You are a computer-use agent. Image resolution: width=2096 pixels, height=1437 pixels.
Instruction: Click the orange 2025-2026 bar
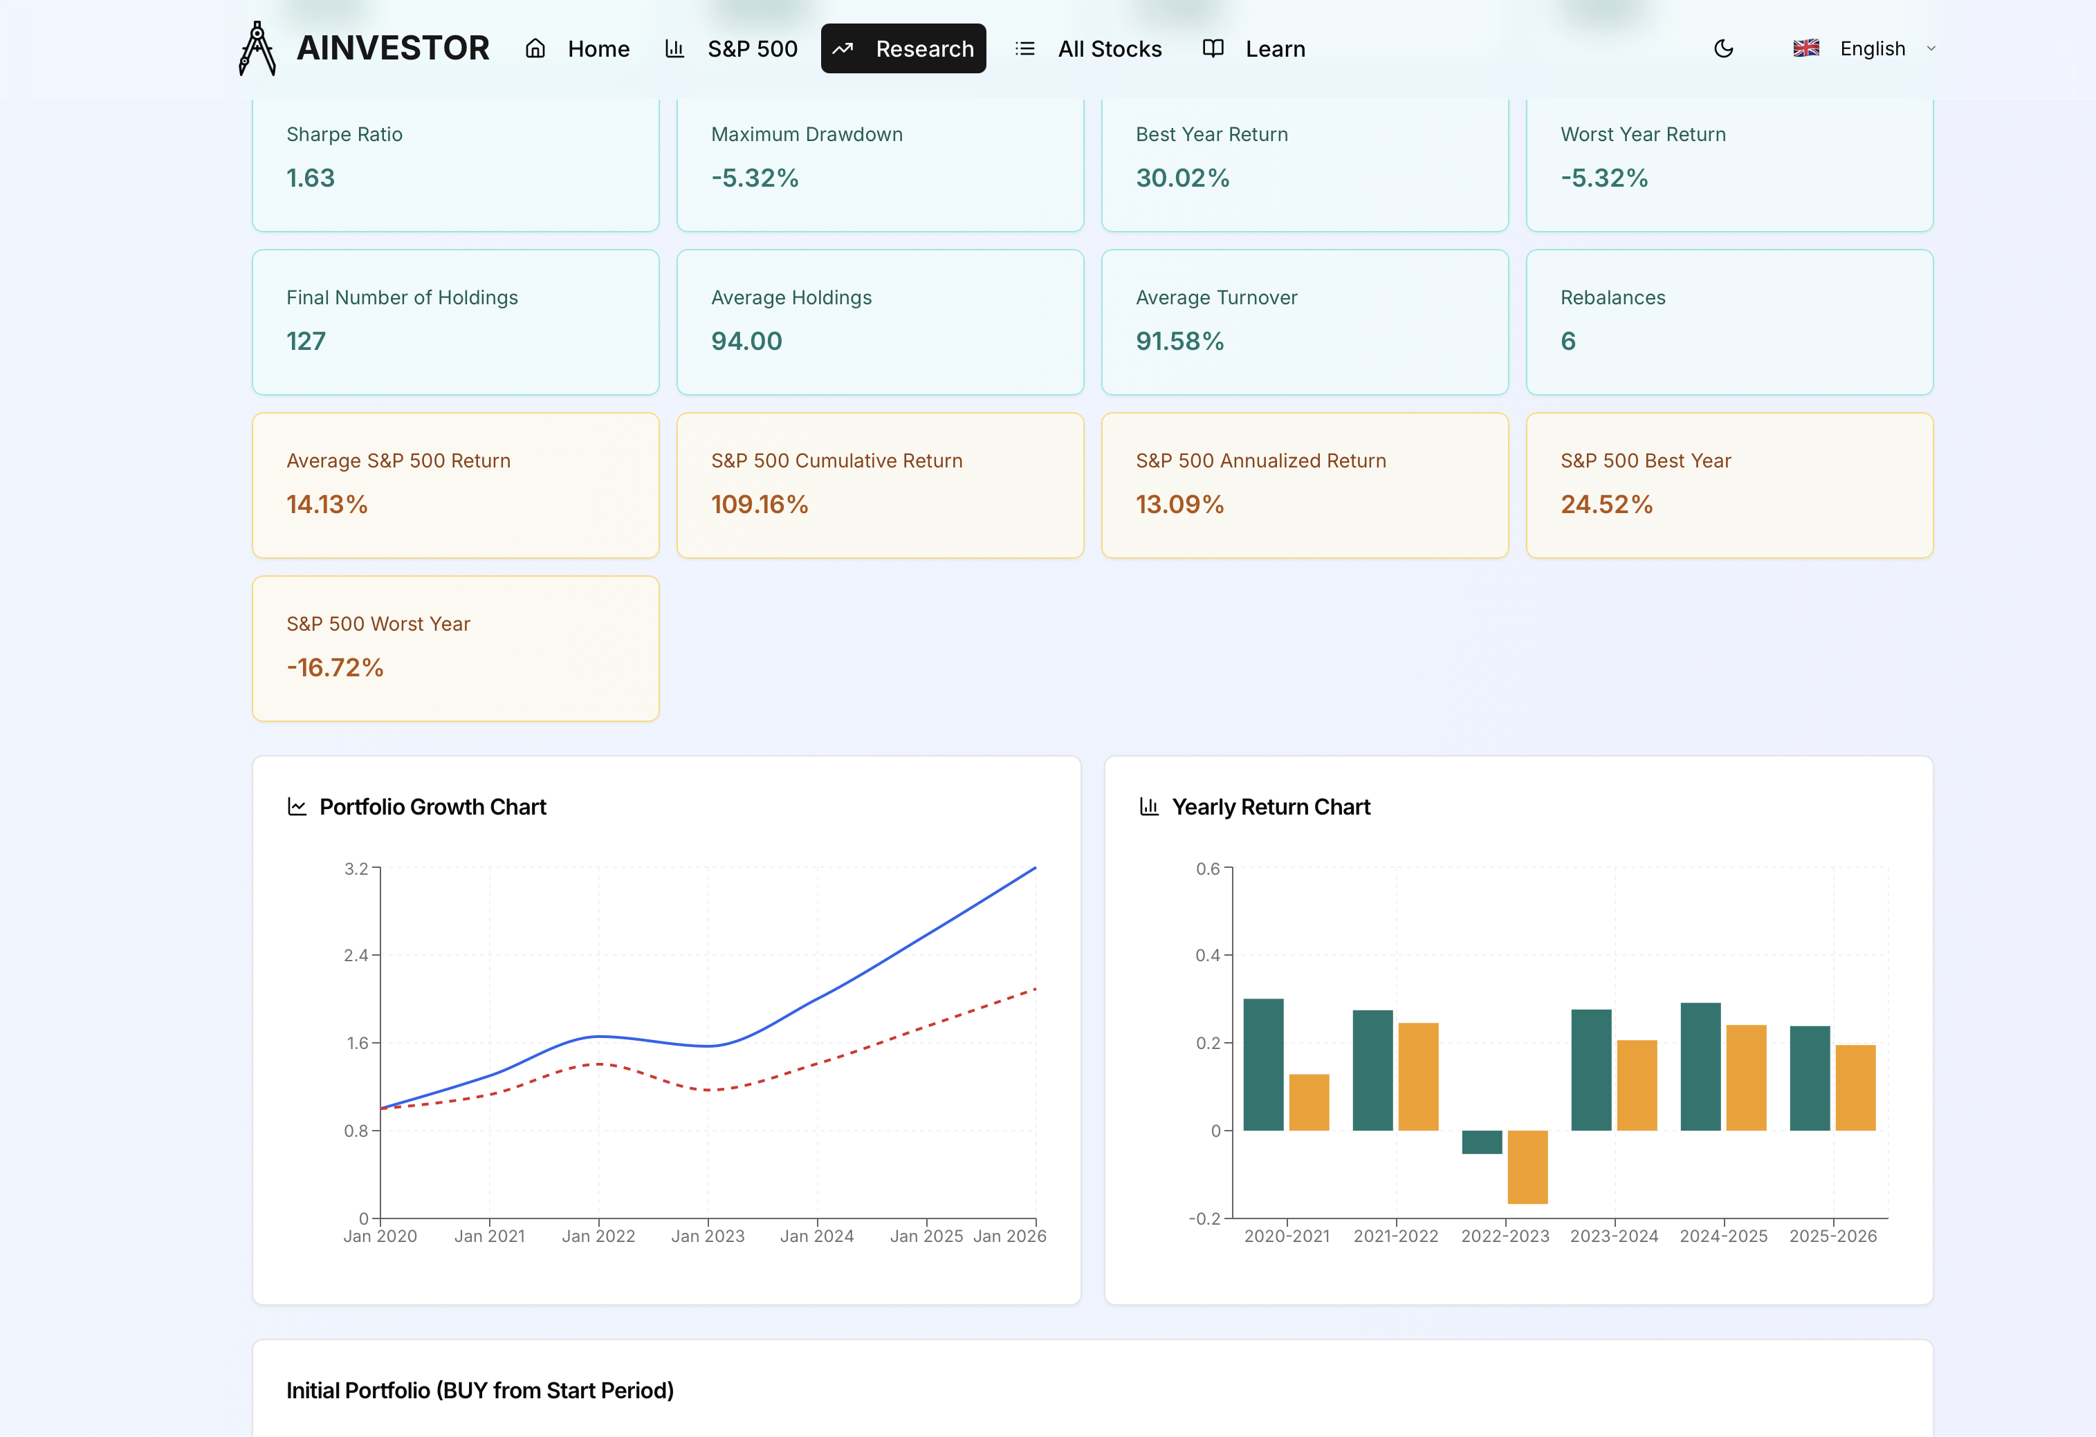(1855, 1087)
